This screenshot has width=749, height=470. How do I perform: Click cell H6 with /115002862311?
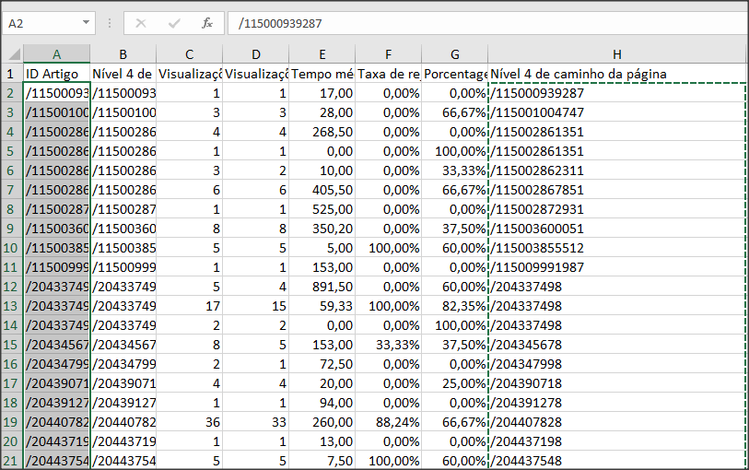(617, 170)
